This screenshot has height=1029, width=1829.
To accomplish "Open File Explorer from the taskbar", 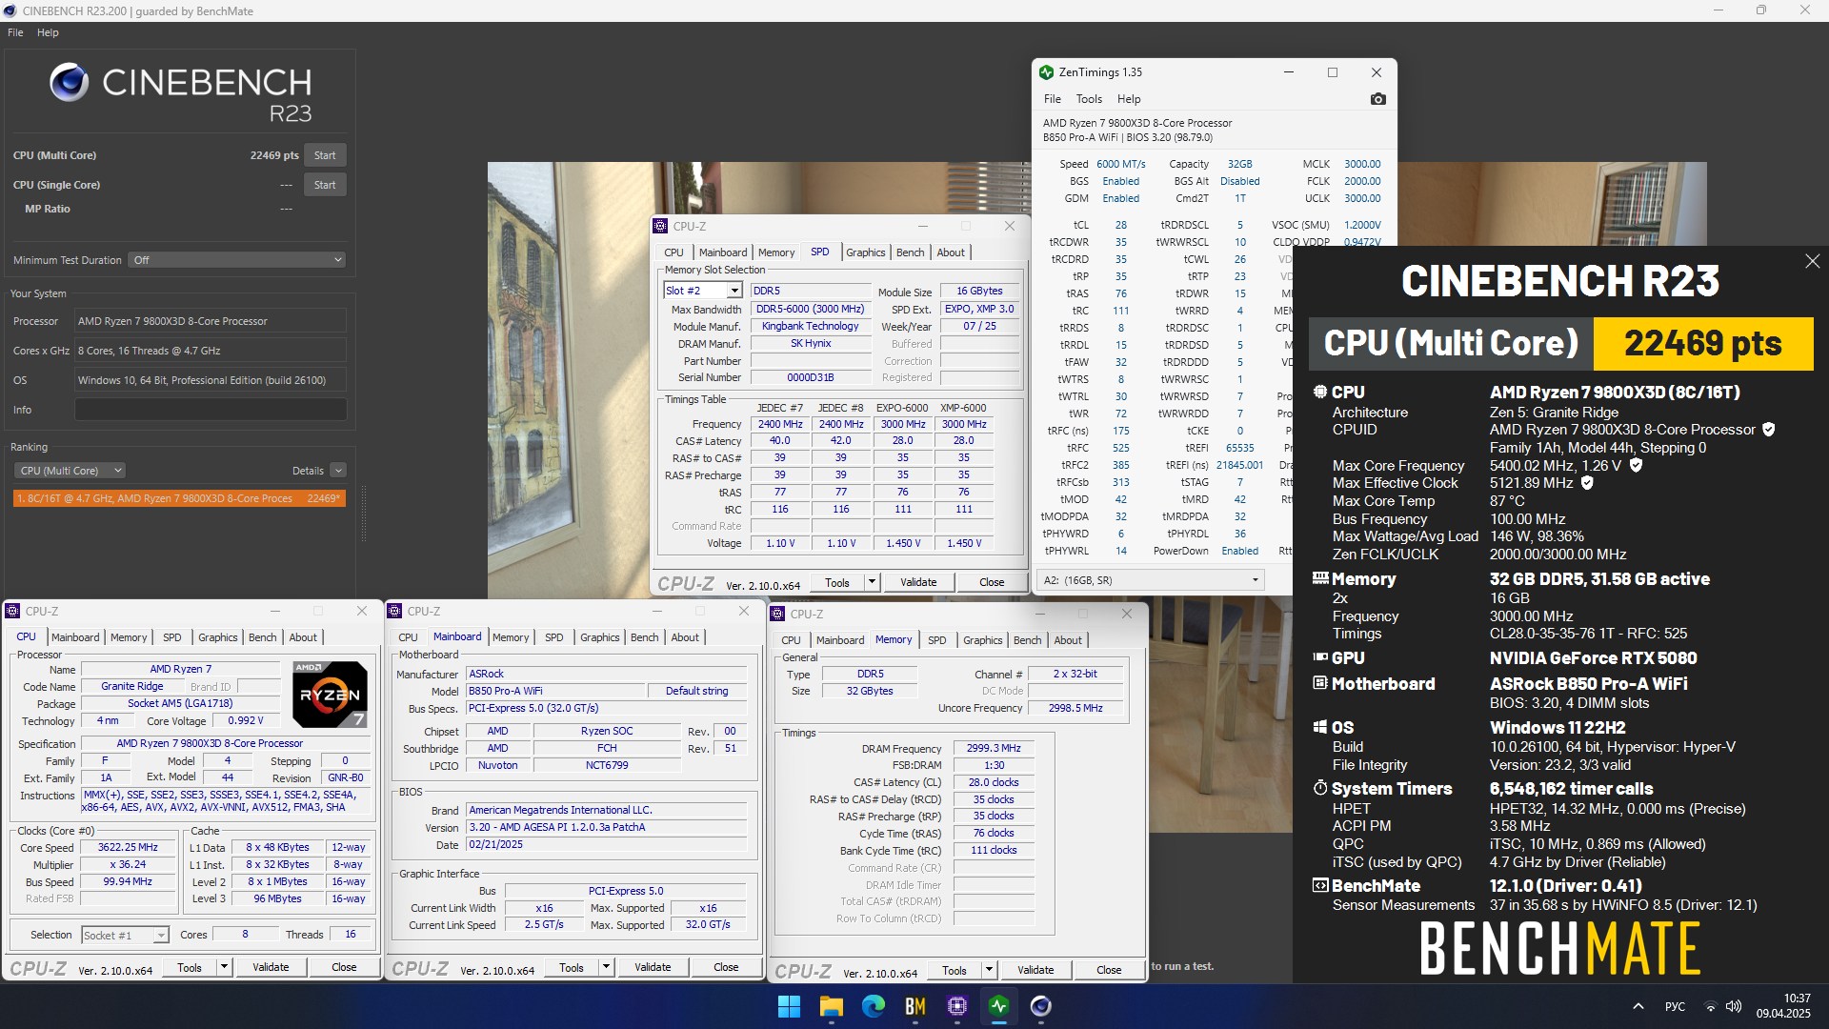I will click(832, 1006).
